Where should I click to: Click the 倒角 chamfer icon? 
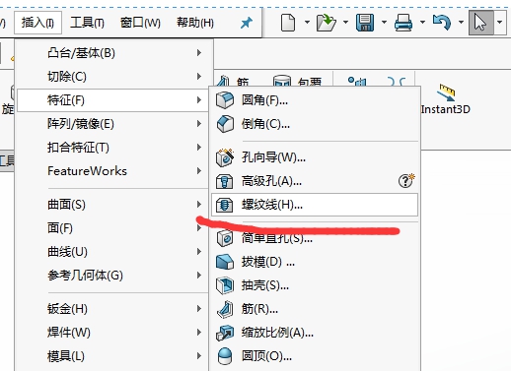(225, 124)
